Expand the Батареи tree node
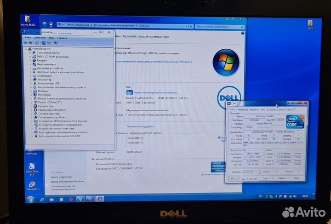 coord(30,60)
